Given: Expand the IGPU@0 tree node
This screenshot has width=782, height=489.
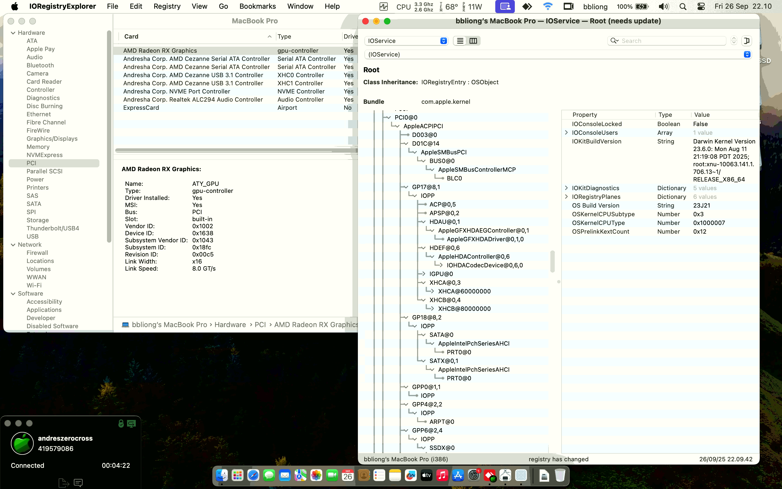Looking at the screenshot, I should (423, 274).
